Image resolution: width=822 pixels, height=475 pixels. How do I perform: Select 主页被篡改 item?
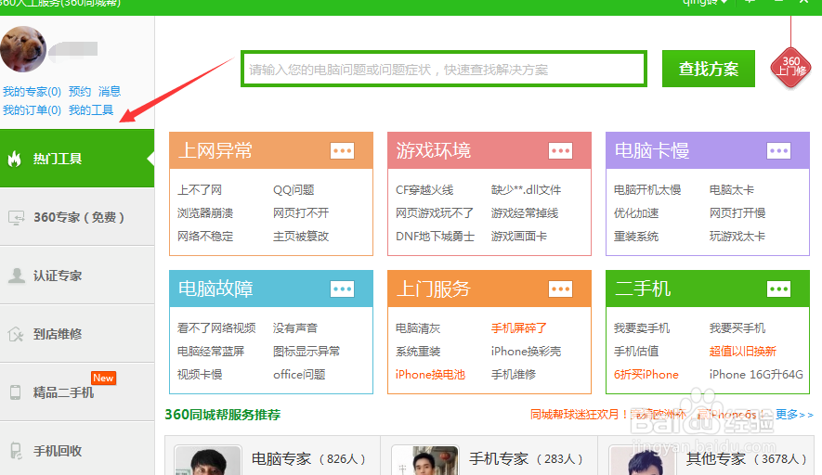pyautogui.click(x=301, y=237)
